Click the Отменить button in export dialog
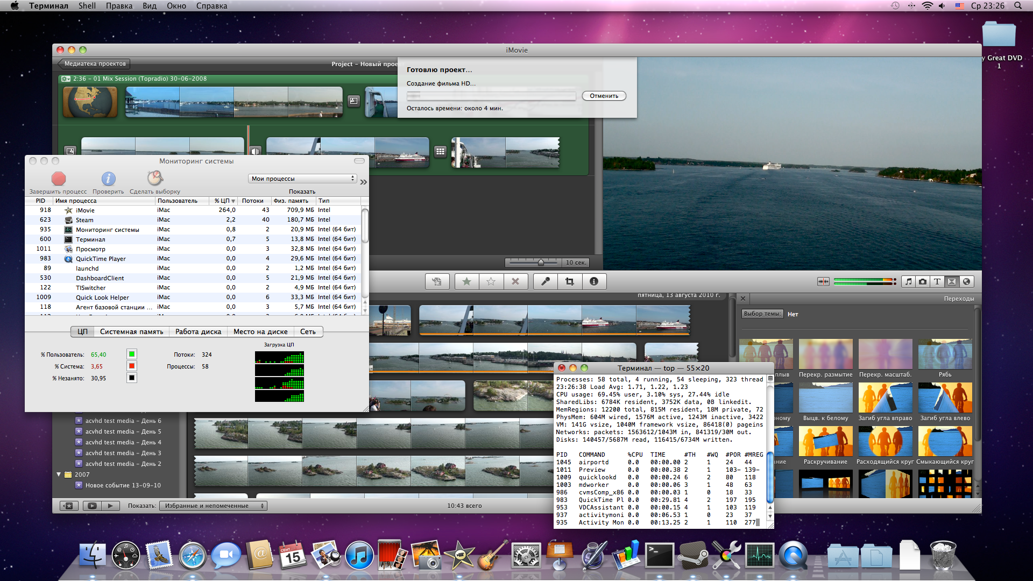The image size is (1033, 581). click(604, 96)
